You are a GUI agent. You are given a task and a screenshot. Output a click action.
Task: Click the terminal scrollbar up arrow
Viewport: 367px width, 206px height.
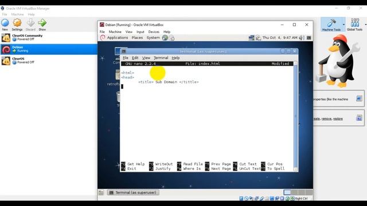295,63
